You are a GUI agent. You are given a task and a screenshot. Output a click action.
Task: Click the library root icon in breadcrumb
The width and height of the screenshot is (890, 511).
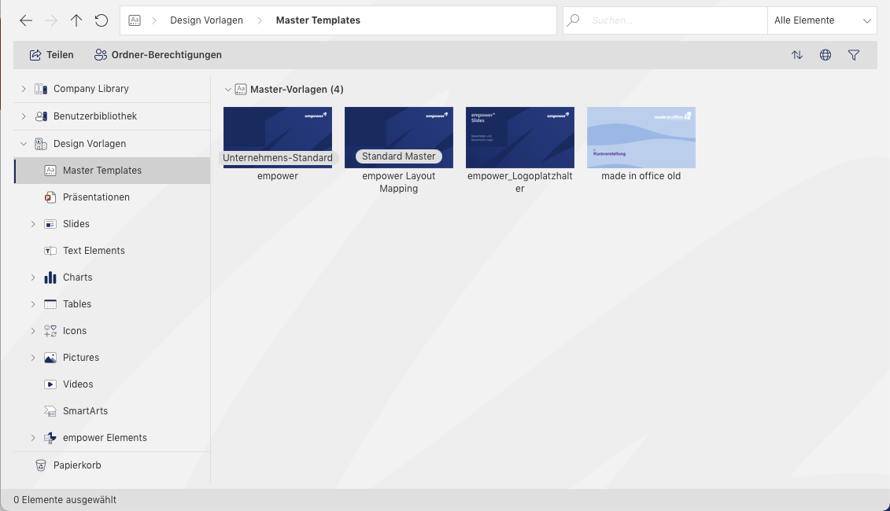135,20
